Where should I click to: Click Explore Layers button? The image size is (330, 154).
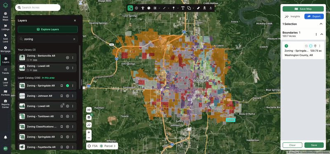48,29
